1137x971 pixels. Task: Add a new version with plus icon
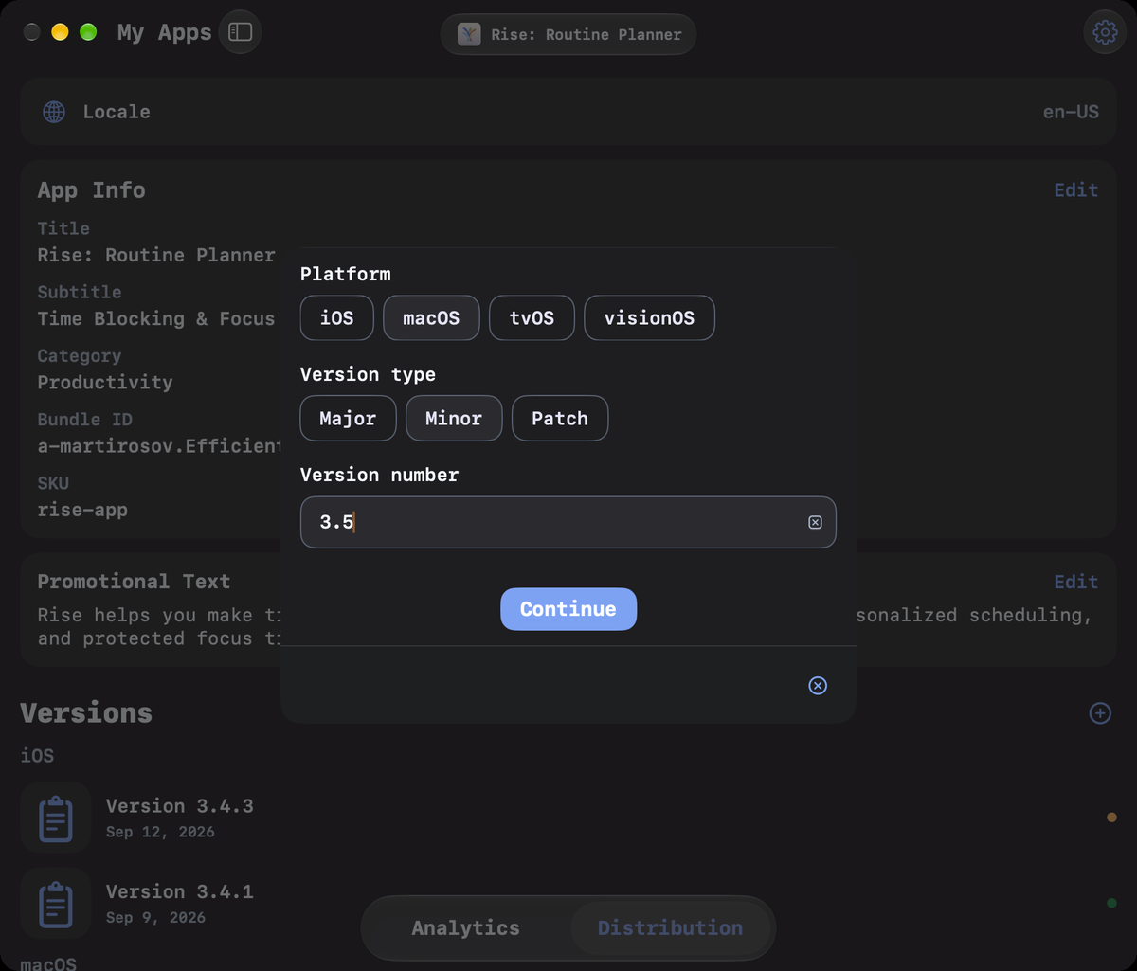1100,712
